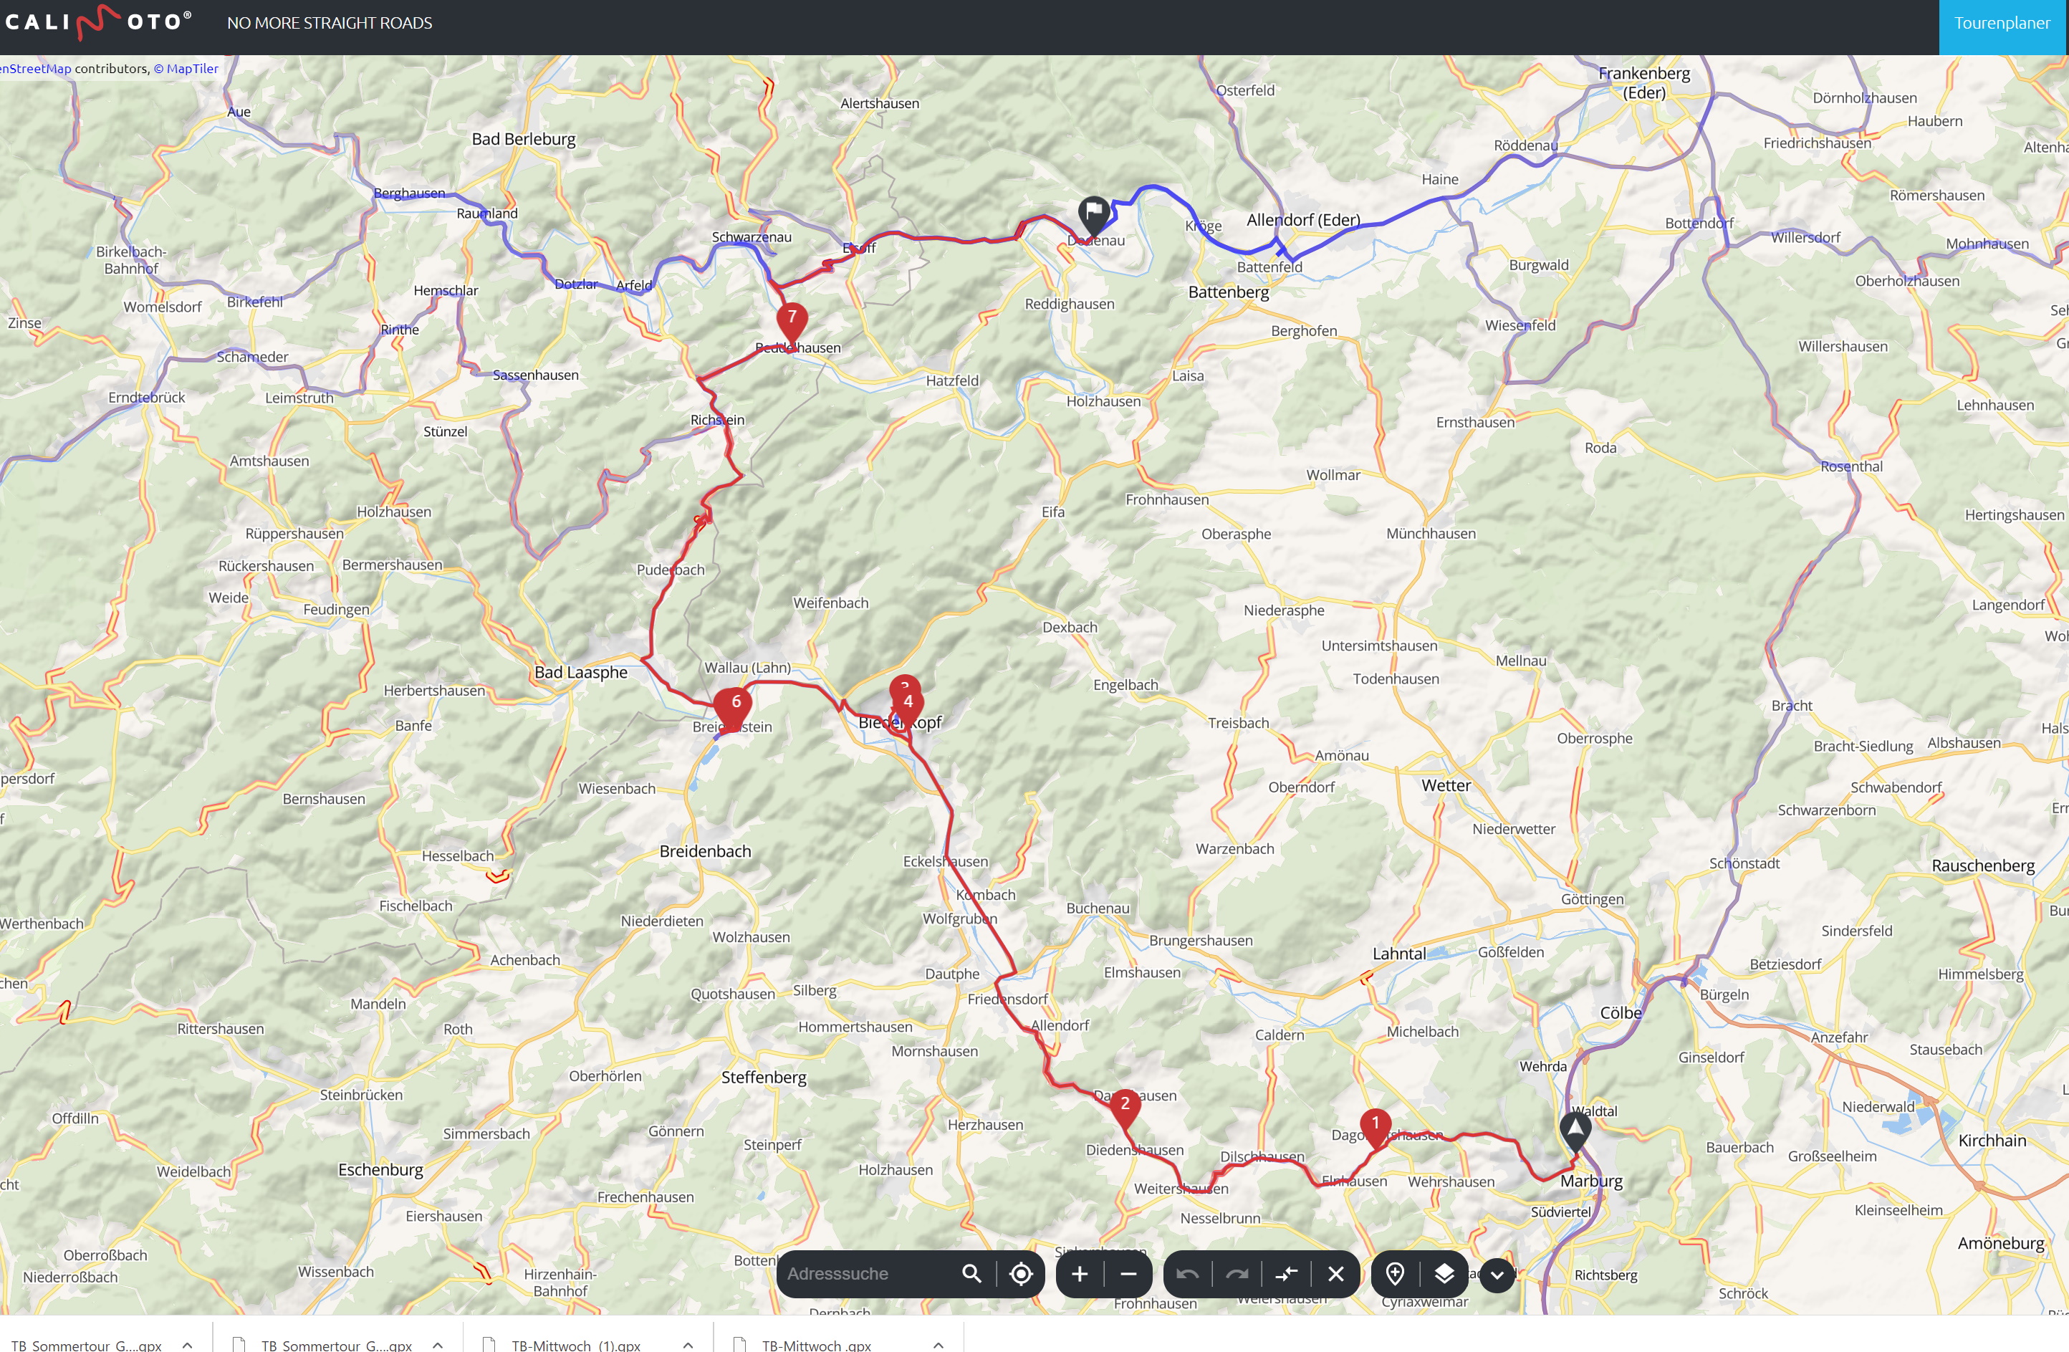This screenshot has width=2069, height=1352.
Task: Open the MapTiler attribution link
Action: click(191, 69)
